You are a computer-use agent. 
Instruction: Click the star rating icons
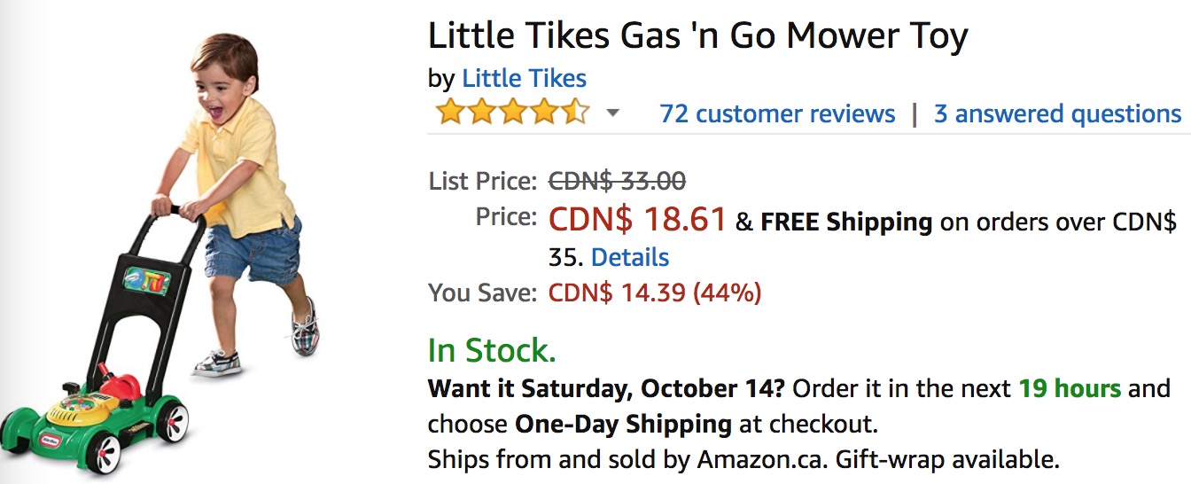pyautogui.click(x=511, y=113)
